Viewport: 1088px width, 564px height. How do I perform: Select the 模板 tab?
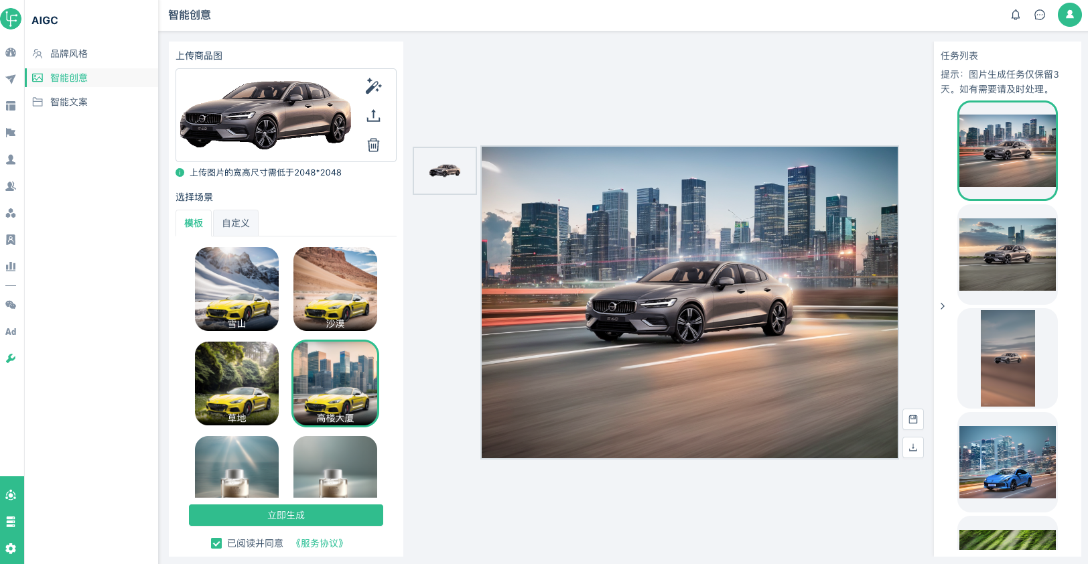[194, 223]
